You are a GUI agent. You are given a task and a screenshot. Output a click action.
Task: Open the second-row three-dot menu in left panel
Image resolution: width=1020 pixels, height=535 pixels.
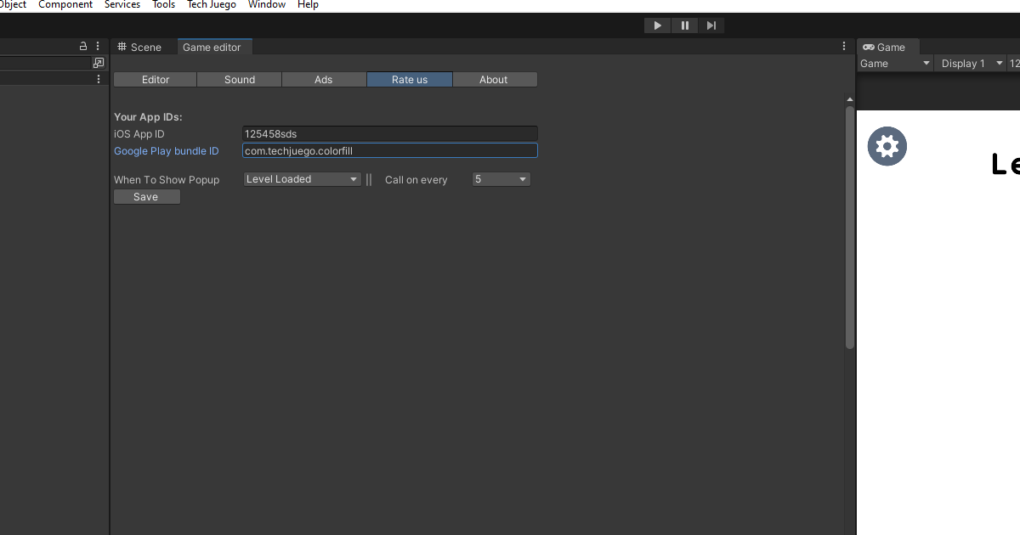tap(99, 78)
